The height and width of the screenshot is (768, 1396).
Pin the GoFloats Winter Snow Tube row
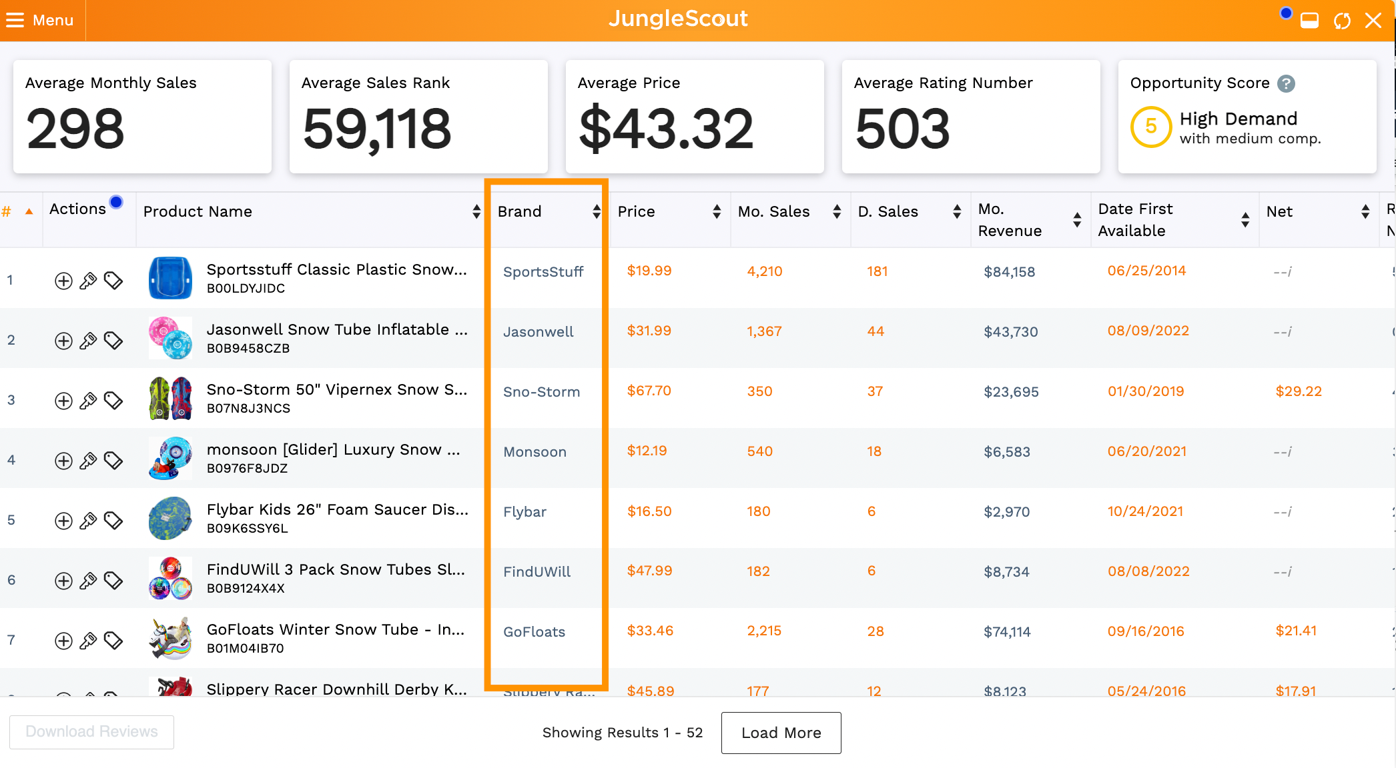point(88,641)
